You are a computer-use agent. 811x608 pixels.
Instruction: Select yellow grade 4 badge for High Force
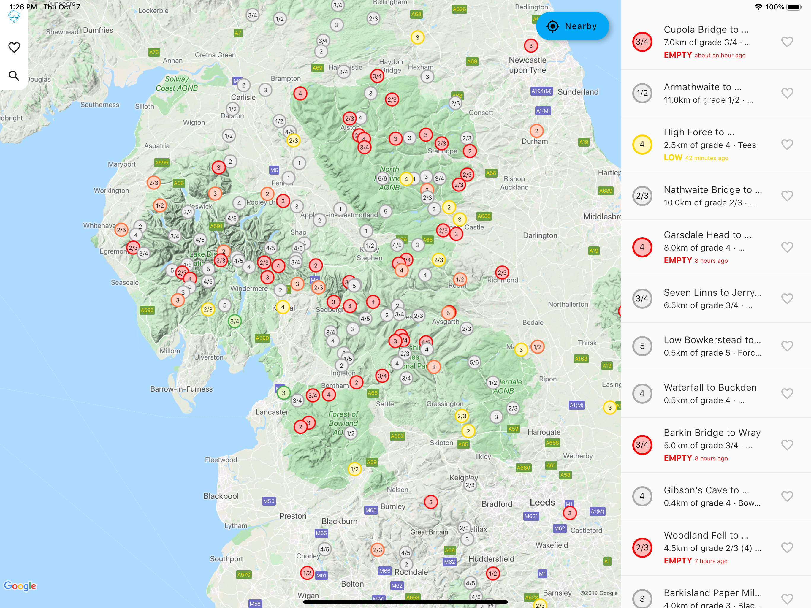click(642, 145)
